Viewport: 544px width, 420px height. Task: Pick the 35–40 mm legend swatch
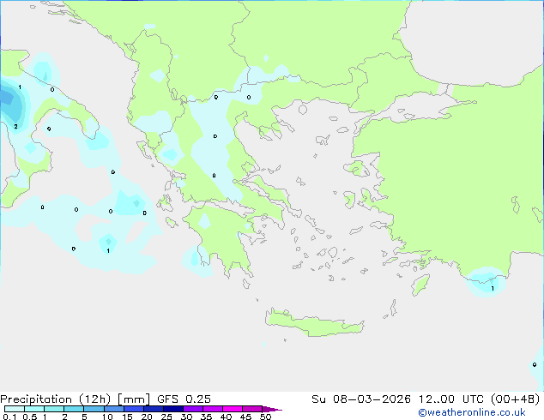[x=212, y=409]
